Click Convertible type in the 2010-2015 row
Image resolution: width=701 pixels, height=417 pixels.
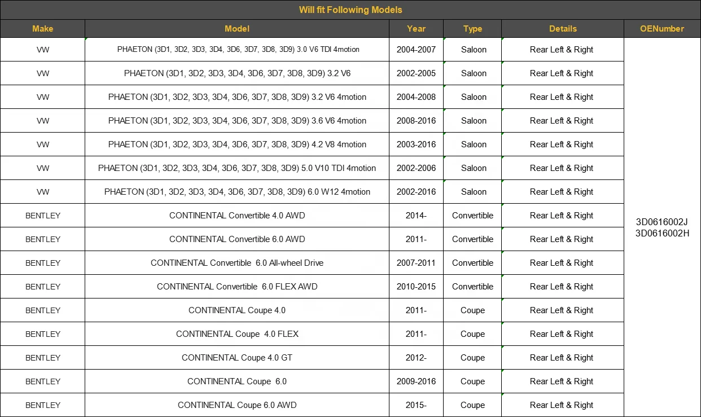pos(472,287)
